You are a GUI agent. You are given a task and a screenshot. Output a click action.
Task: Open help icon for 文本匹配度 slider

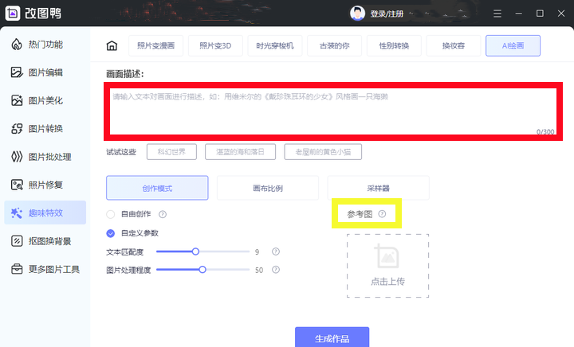coord(276,251)
